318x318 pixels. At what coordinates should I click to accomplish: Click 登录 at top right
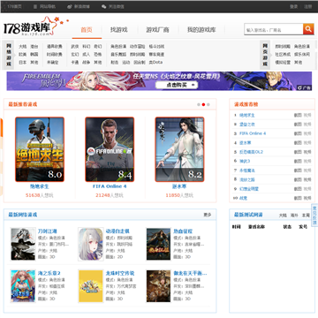(293, 6)
